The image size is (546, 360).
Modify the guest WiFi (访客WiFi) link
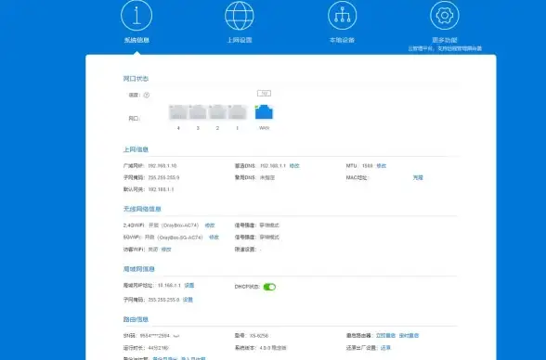click(166, 250)
